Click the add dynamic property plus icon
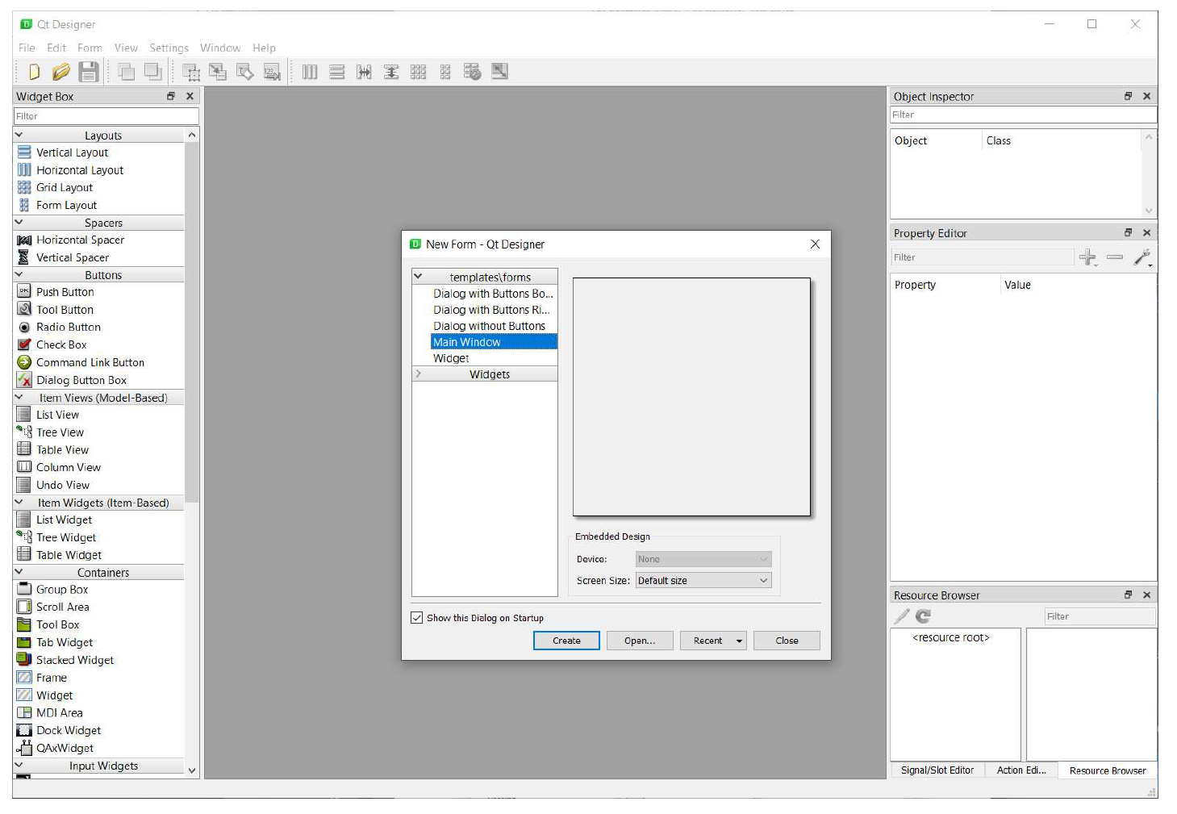 click(x=1087, y=257)
